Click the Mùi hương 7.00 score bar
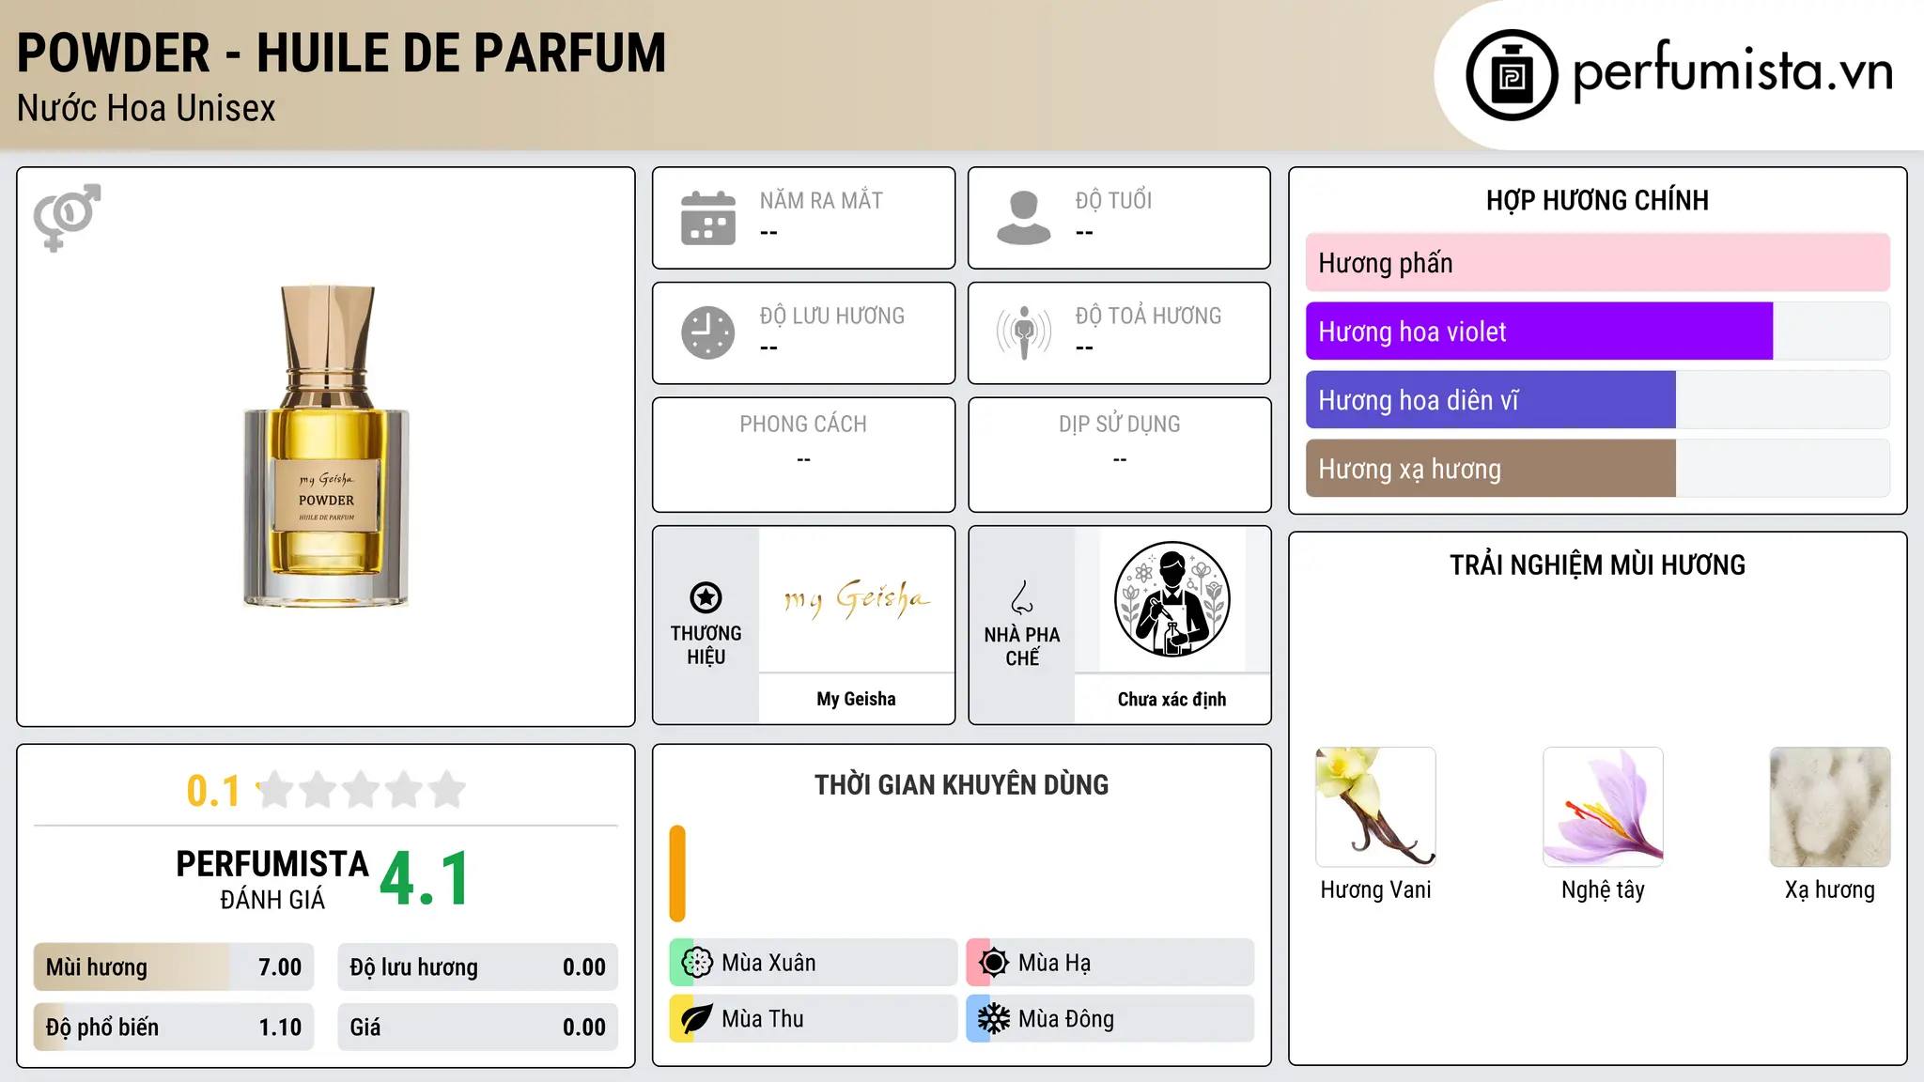The width and height of the screenshot is (1924, 1082). tap(174, 967)
